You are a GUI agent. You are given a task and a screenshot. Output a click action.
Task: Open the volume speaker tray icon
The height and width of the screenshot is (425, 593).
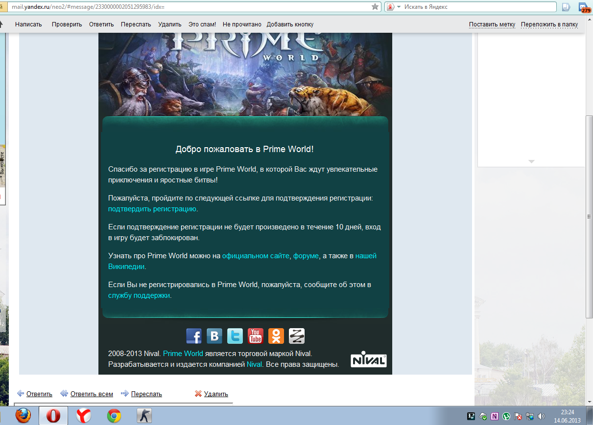click(542, 416)
